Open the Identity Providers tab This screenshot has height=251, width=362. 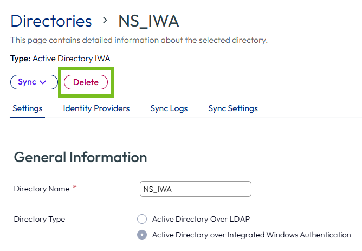(96, 108)
